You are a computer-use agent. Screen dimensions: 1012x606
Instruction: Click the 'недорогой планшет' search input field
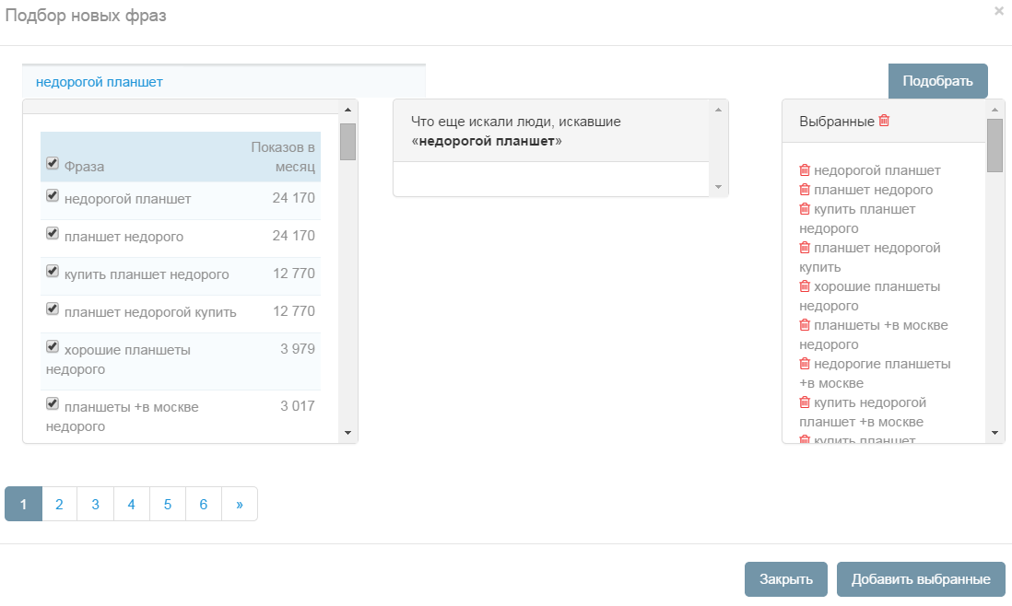point(224,82)
